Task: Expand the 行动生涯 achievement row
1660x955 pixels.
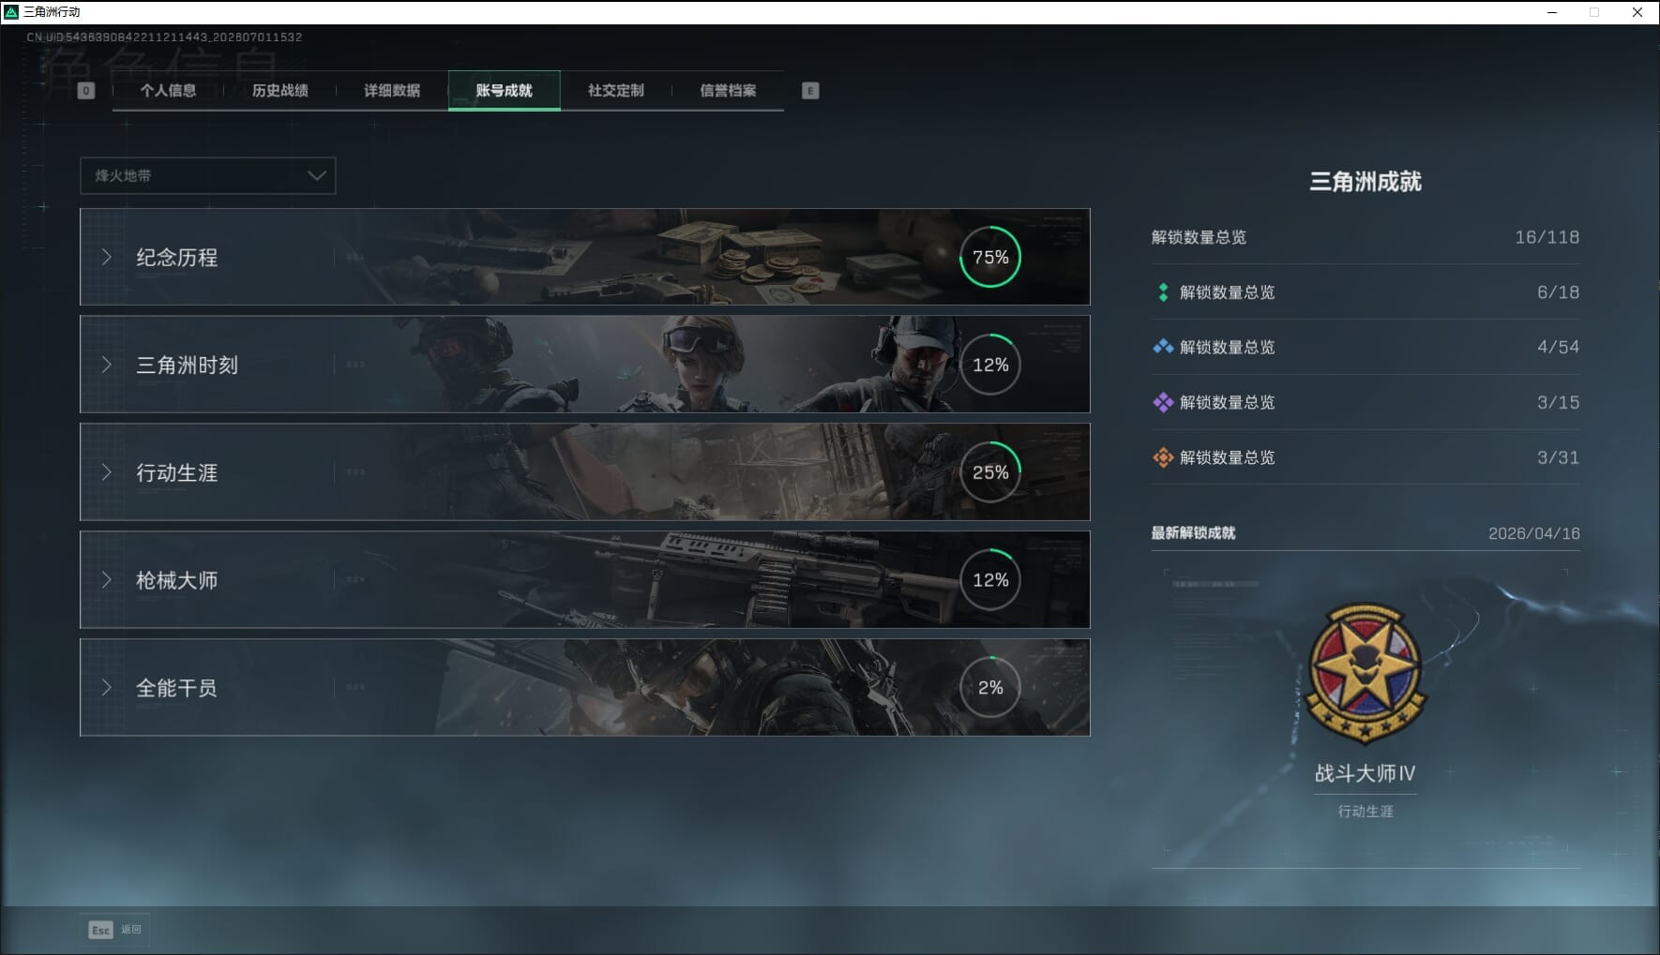Action: (x=585, y=472)
